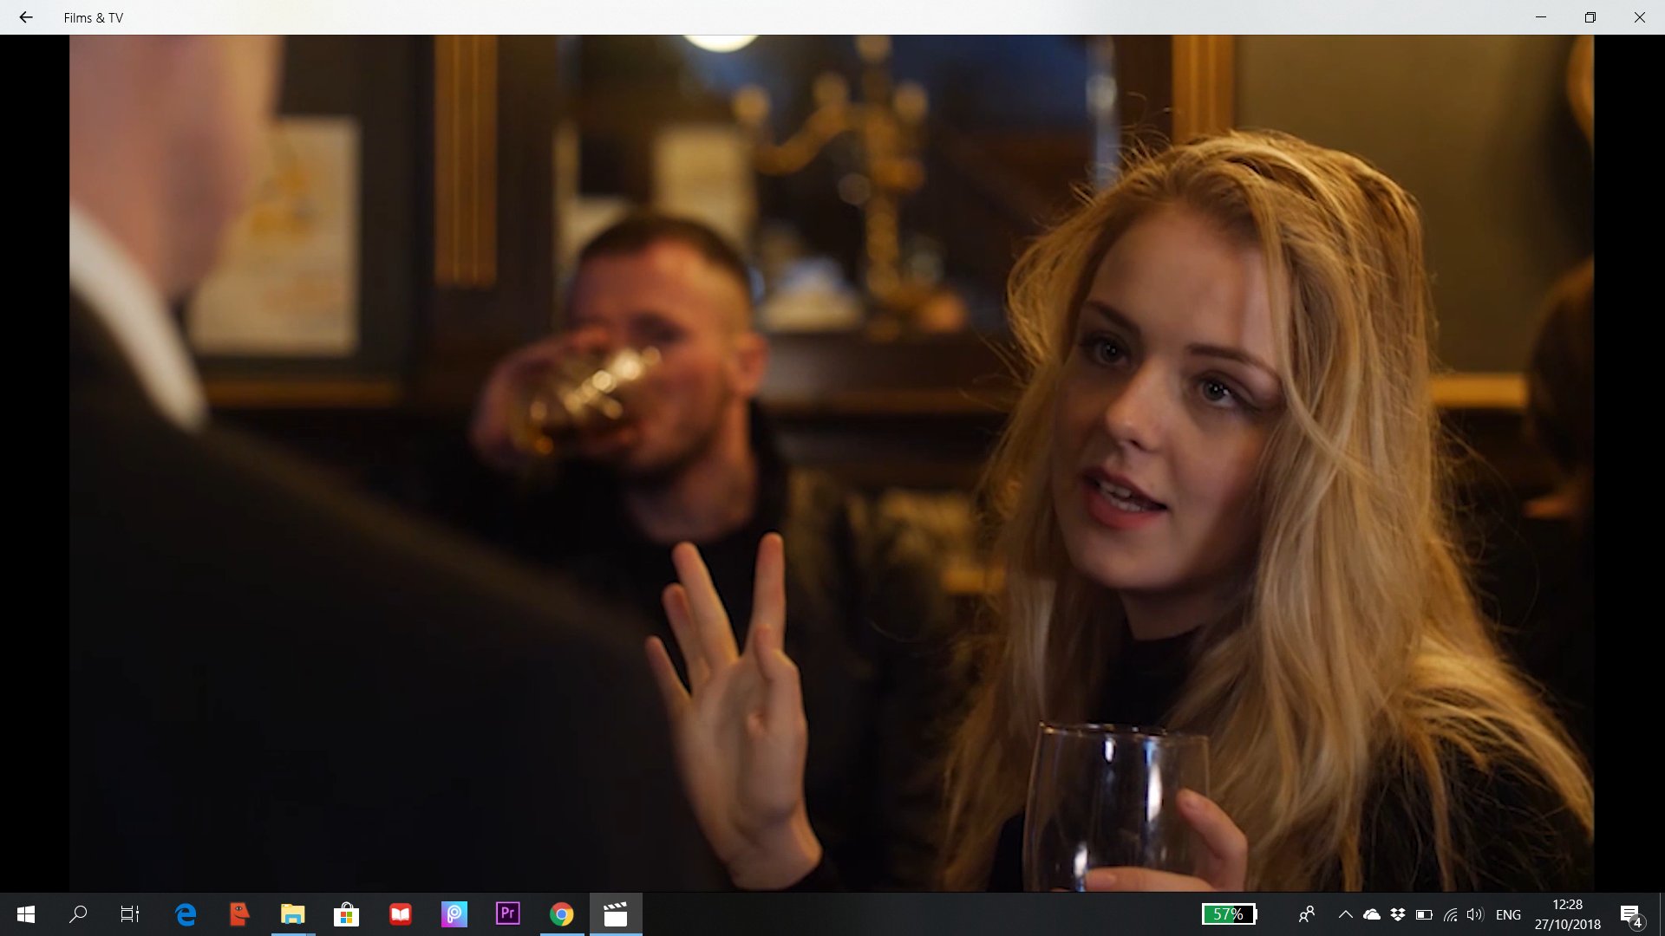Open Task View from the taskbar

pyautogui.click(x=130, y=914)
